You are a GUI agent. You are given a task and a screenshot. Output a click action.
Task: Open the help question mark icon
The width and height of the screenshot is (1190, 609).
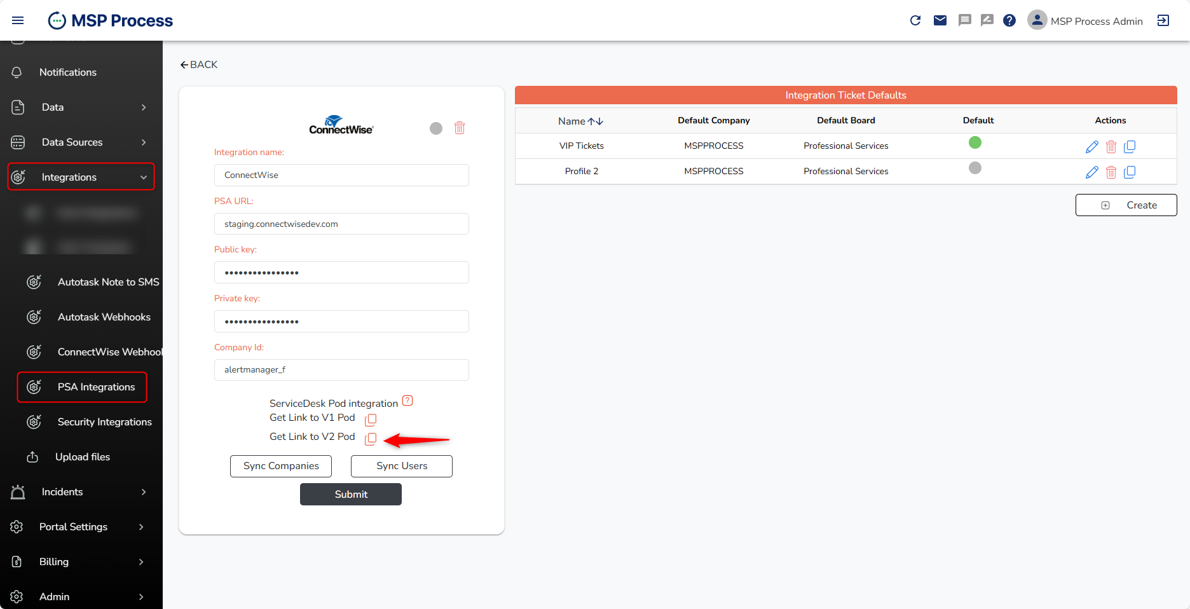(1009, 20)
